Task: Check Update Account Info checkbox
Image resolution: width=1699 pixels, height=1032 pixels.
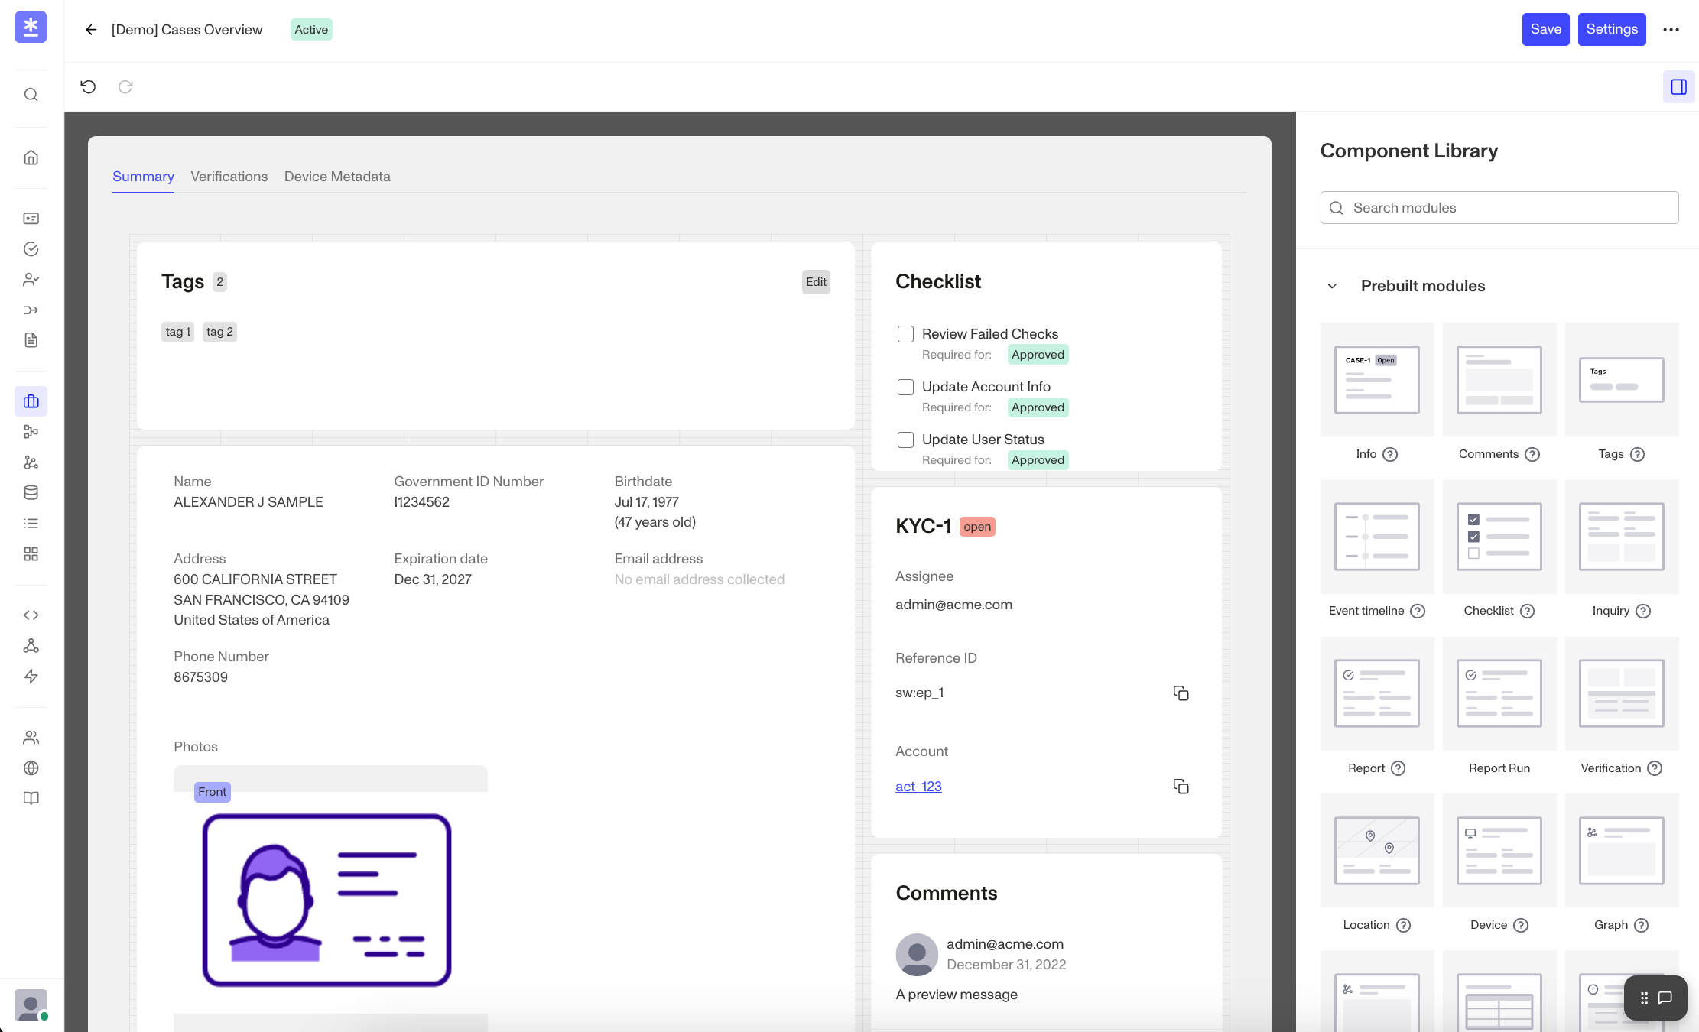Action: coord(905,387)
